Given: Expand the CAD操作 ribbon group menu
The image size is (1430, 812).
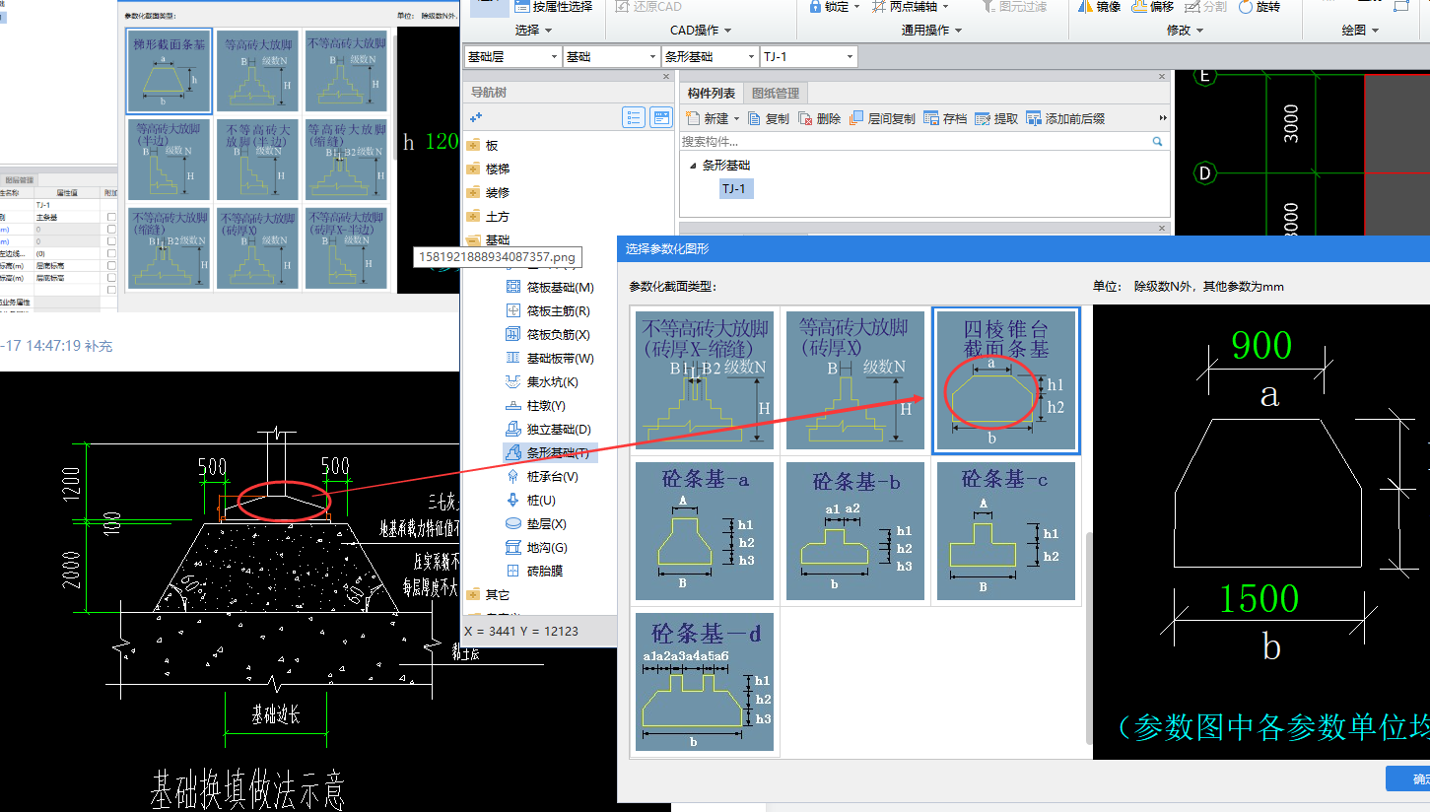Looking at the screenshot, I should tap(701, 31).
